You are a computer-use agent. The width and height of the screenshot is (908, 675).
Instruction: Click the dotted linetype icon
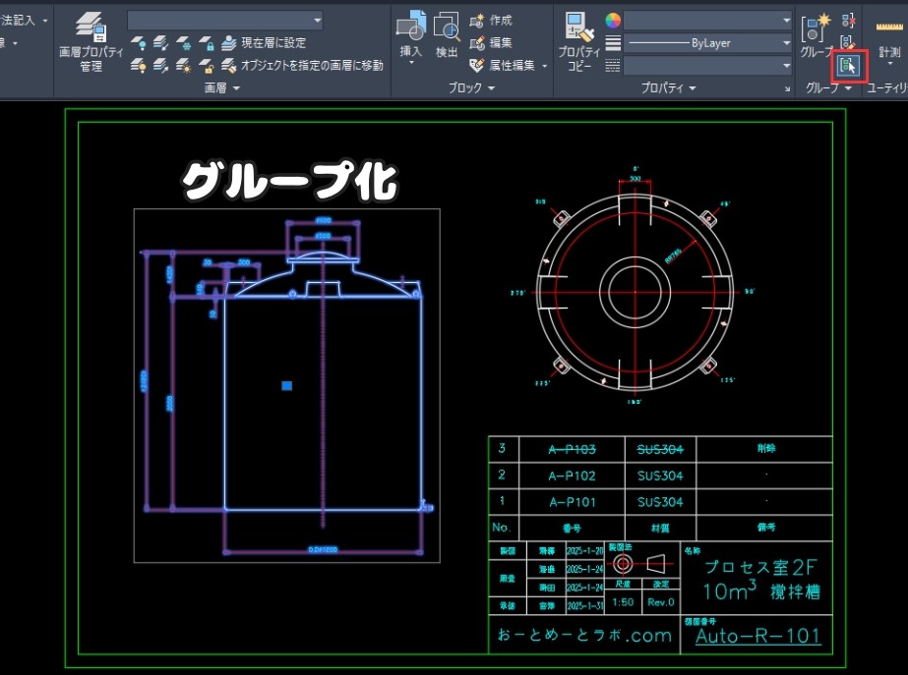pyautogui.click(x=613, y=66)
